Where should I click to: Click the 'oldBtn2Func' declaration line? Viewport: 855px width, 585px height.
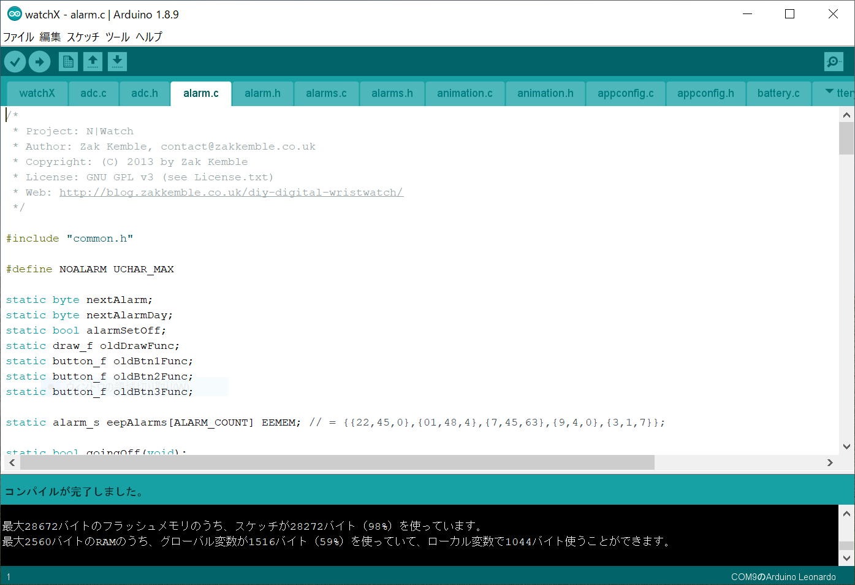coord(99,377)
